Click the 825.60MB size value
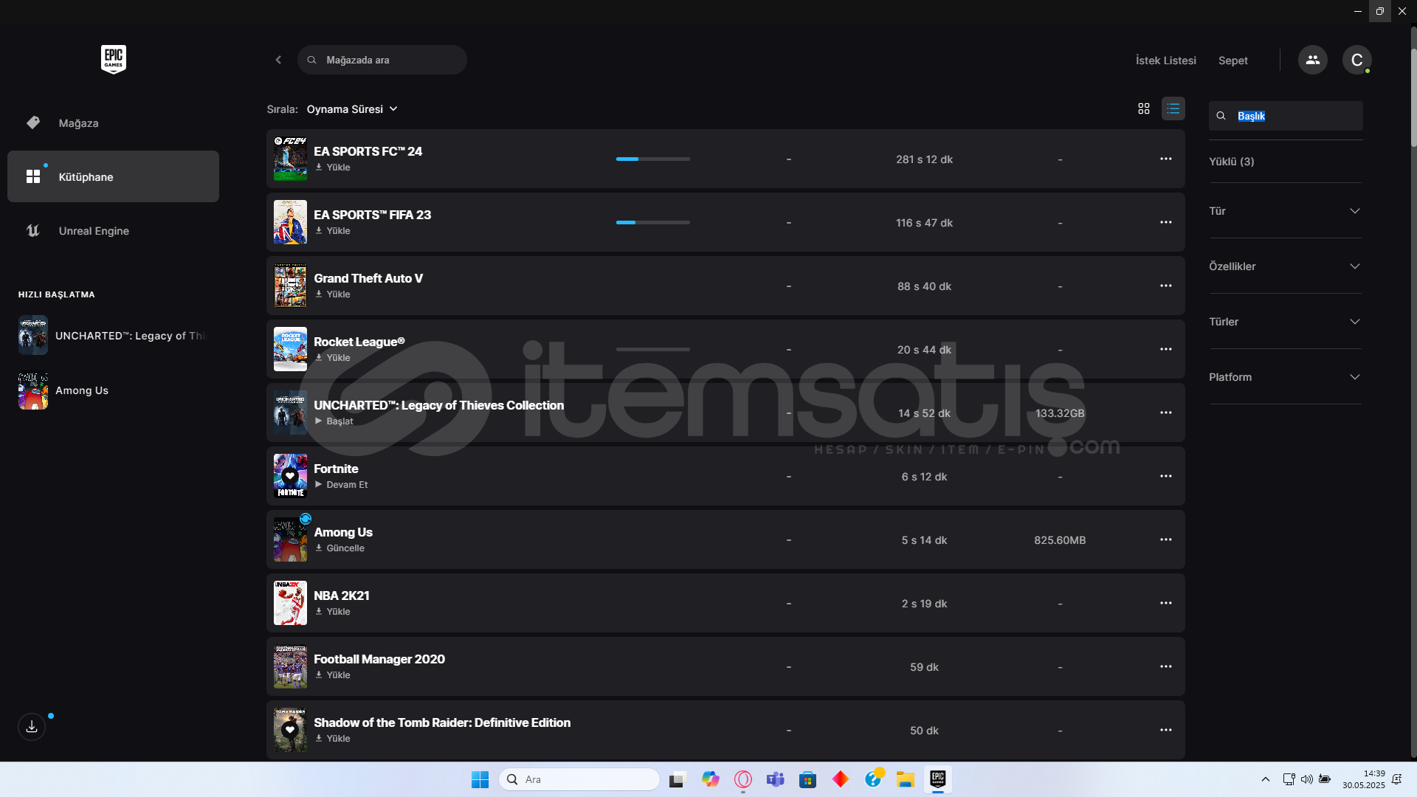The height and width of the screenshot is (797, 1417). [x=1060, y=540]
